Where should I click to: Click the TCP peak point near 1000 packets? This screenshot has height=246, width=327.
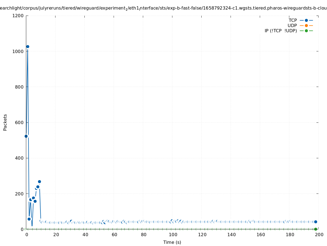point(28,47)
